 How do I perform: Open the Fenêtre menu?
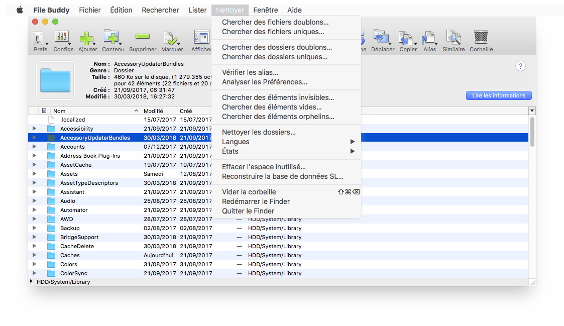(x=266, y=10)
